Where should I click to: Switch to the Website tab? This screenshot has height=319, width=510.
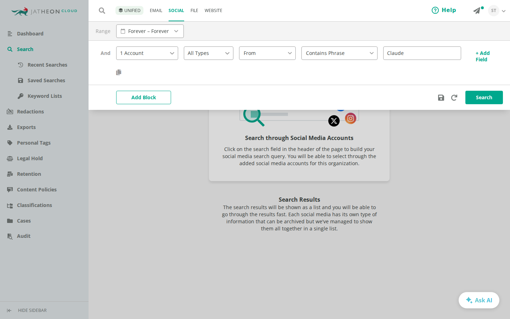pos(213,11)
